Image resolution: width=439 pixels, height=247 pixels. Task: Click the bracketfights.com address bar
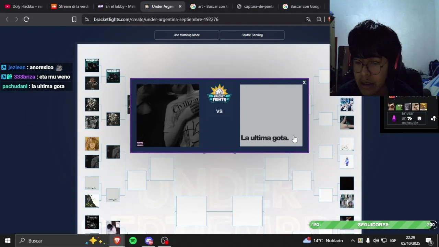(156, 20)
